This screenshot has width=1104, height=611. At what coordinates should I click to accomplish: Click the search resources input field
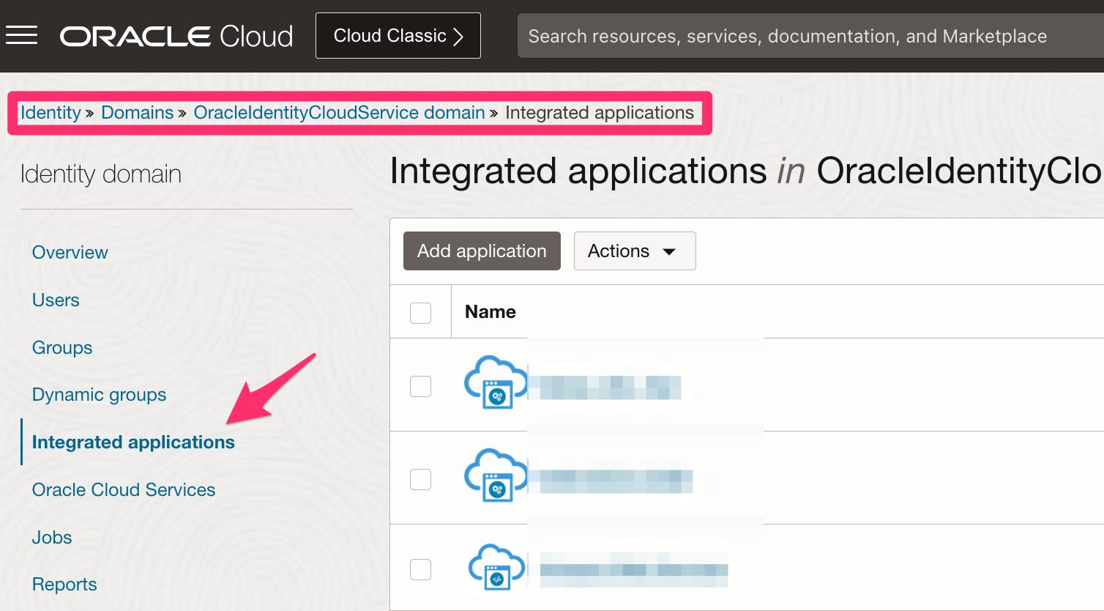tap(805, 36)
